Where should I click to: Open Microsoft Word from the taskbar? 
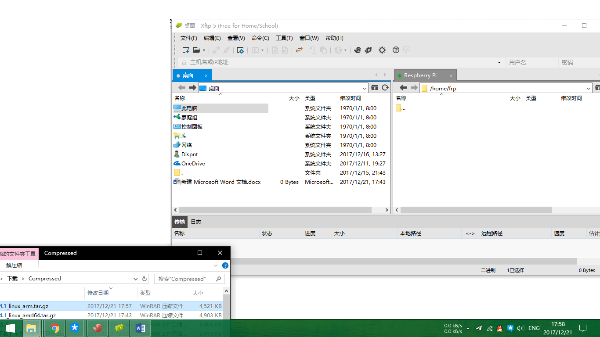tap(141, 328)
